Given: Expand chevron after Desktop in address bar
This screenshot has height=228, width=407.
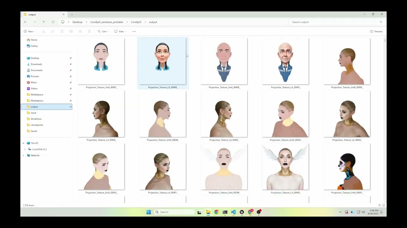Looking at the screenshot, I should [x=86, y=22].
